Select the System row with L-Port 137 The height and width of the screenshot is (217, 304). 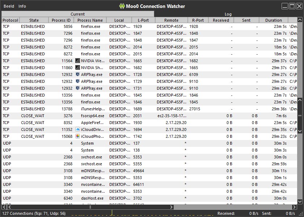tap(149, 143)
